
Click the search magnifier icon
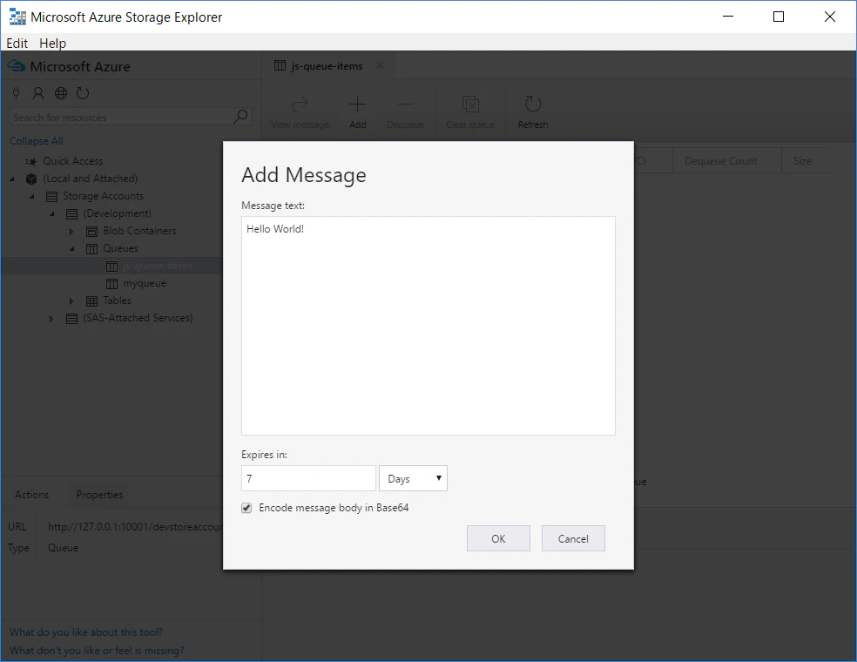click(240, 117)
